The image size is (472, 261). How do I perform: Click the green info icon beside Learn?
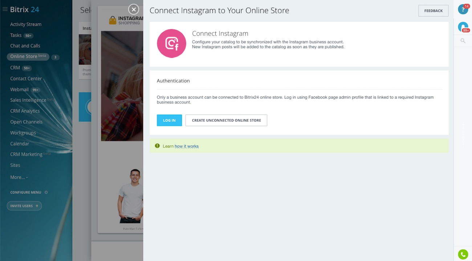pyautogui.click(x=157, y=146)
